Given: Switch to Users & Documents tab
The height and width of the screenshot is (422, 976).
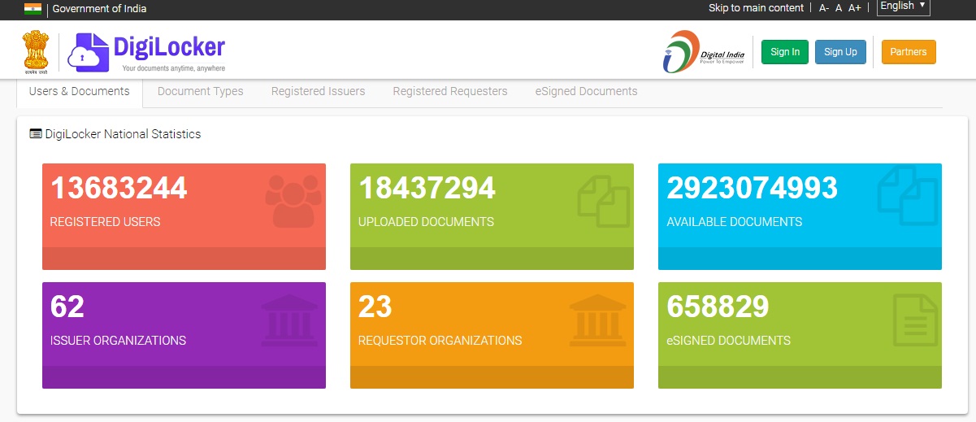Looking at the screenshot, I should [80, 92].
